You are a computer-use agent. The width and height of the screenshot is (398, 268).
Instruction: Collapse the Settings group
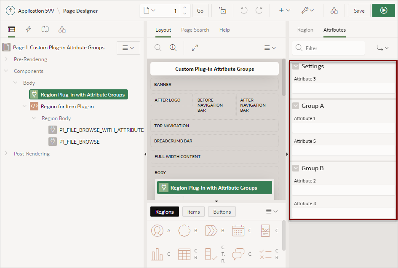(x=296, y=66)
